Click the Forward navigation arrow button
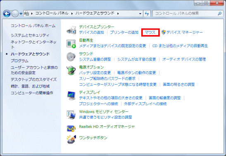226x156 pixels. [x=15, y=14]
